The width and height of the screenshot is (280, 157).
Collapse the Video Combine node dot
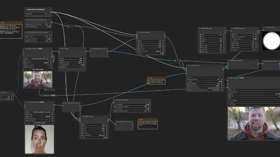coord(228,78)
